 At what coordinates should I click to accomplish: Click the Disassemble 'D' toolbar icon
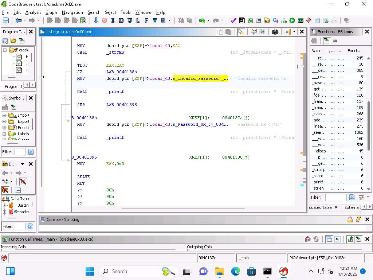click(x=121, y=21)
